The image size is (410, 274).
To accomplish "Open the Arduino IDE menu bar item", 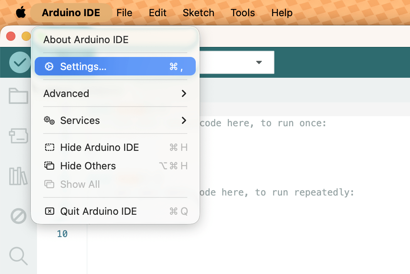I will pos(71,13).
